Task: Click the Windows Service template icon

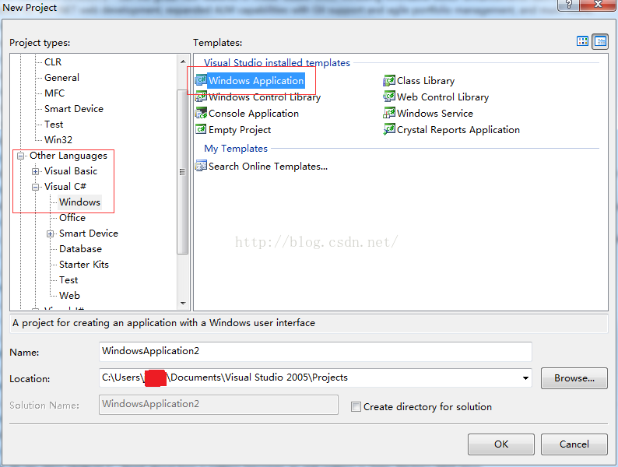Action: tap(389, 114)
